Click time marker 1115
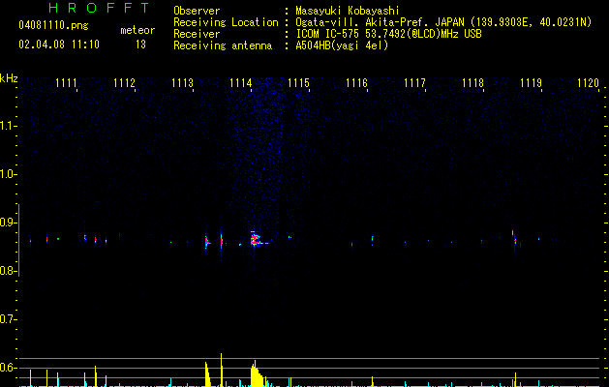The height and width of the screenshot is (387, 609). tap(298, 83)
